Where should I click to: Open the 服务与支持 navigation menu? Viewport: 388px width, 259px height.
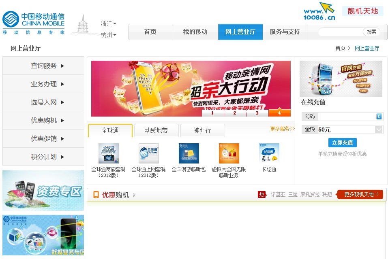pyautogui.click(x=286, y=32)
